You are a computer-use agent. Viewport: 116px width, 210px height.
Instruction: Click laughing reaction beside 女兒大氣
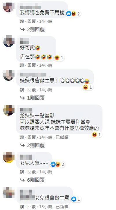(x=58, y=164)
